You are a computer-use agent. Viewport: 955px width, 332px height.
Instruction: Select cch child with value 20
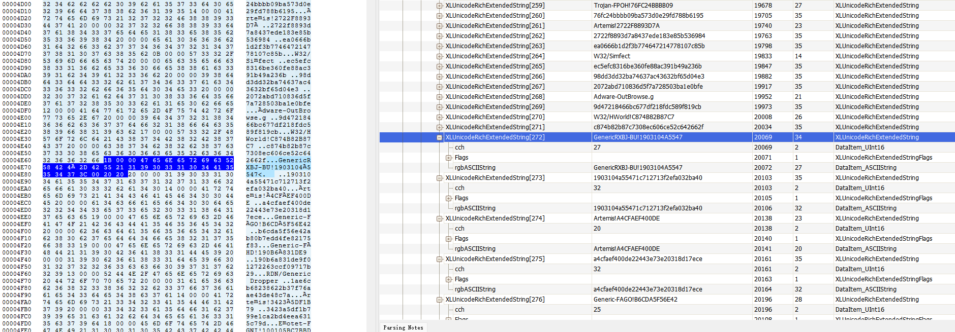coord(667,229)
